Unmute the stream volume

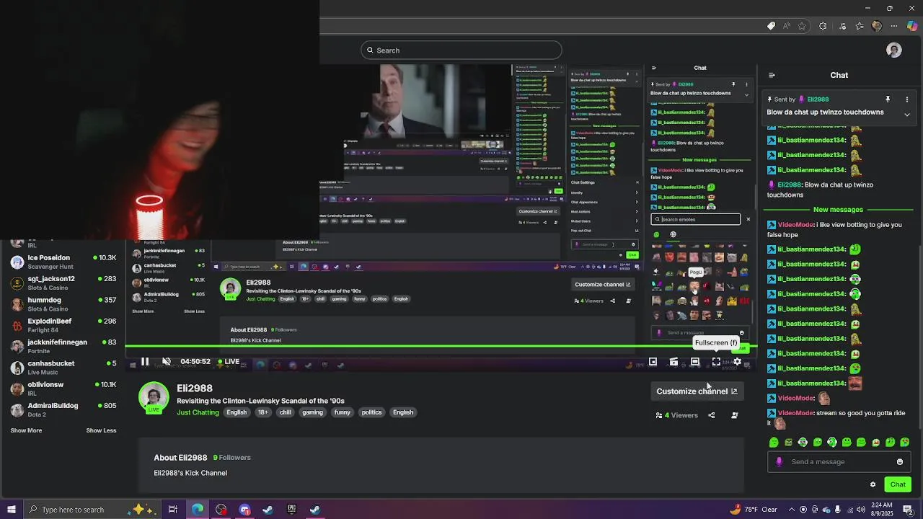click(x=167, y=362)
